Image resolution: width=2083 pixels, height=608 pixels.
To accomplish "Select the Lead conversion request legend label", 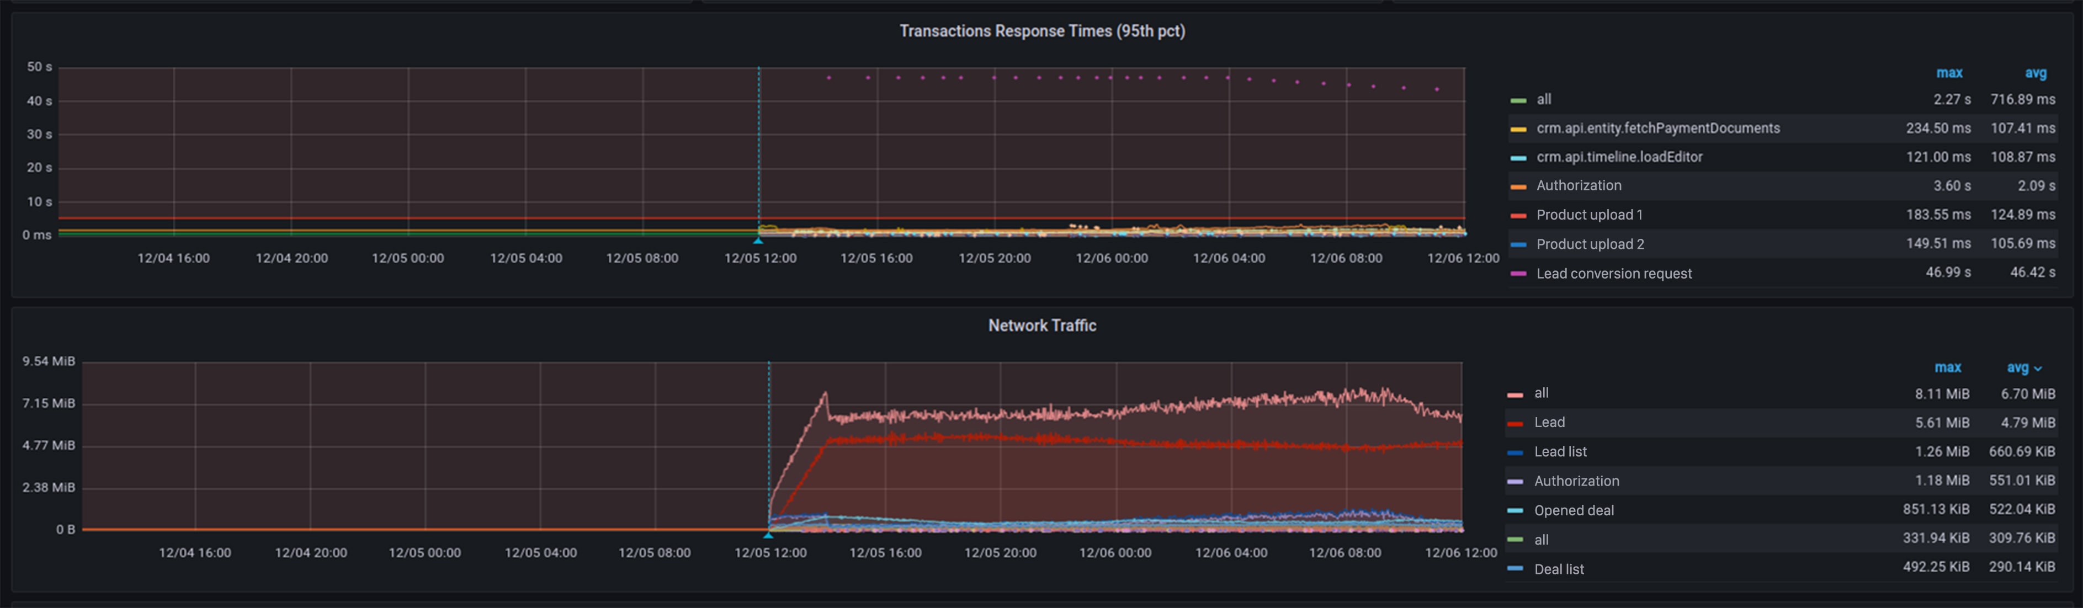I will click(1613, 274).
